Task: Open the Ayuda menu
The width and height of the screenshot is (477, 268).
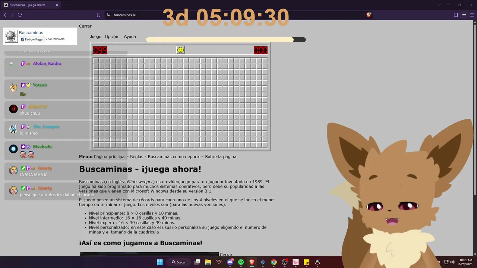Action: (x=130, y=36)
